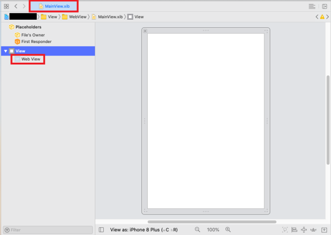Zoom out the canvas

point(197,230)
